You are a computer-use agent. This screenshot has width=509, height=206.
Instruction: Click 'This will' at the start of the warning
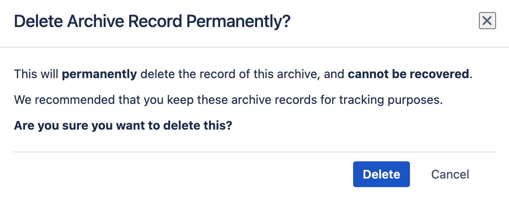(36, 74)
